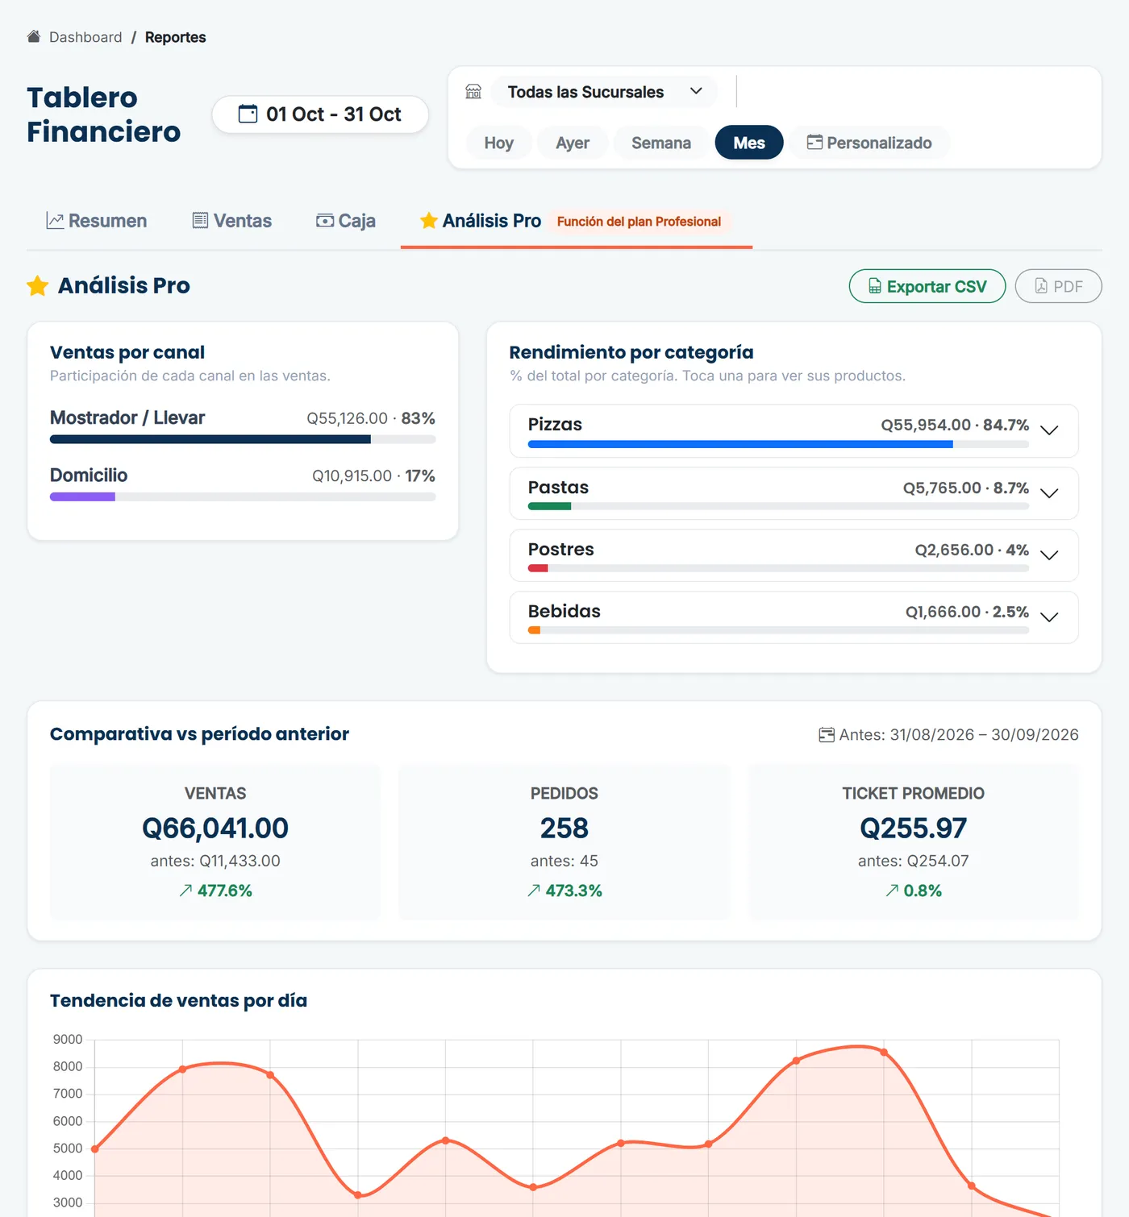Click the PEDIDOS 258 comparison card
Image resolution: width=1129 pixels, height=1217 pixels.
(x=564, y=841)
